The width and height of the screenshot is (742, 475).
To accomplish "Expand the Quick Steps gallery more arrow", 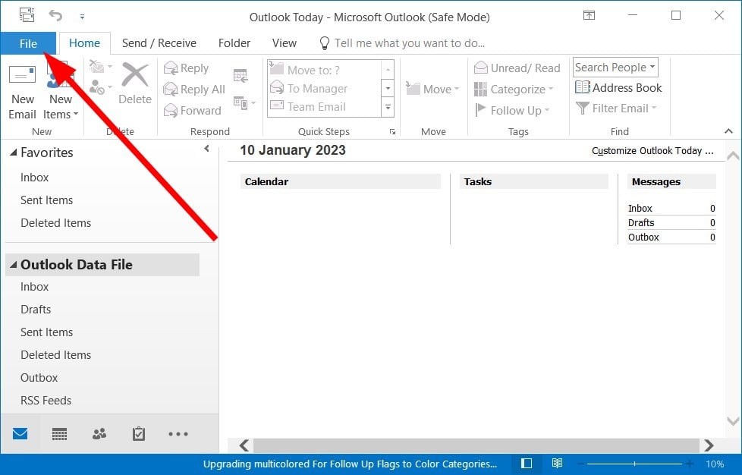I will 388,108.
